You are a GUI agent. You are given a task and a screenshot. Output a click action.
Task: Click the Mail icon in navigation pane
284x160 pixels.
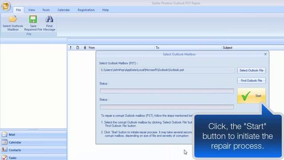click(x=4, y=134)
